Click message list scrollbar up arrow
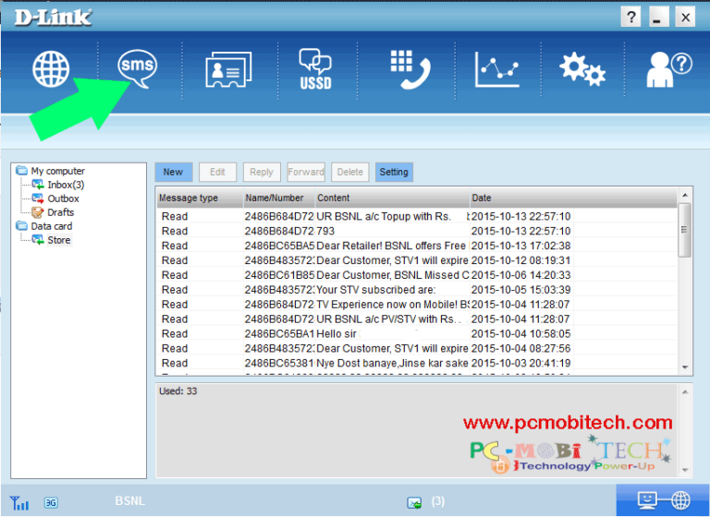Viewport: 710px width, 517px height. pyautogui.click(x=685, y=195)
